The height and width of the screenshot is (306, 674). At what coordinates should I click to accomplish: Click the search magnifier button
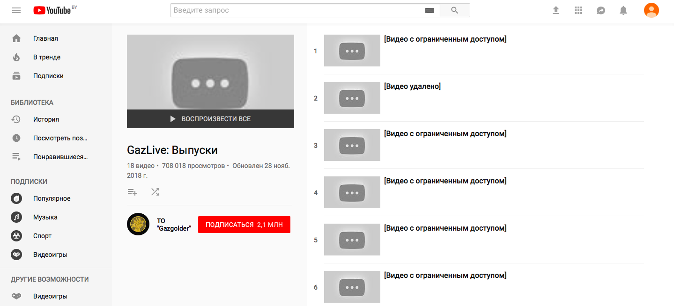(x=455, y=10)
